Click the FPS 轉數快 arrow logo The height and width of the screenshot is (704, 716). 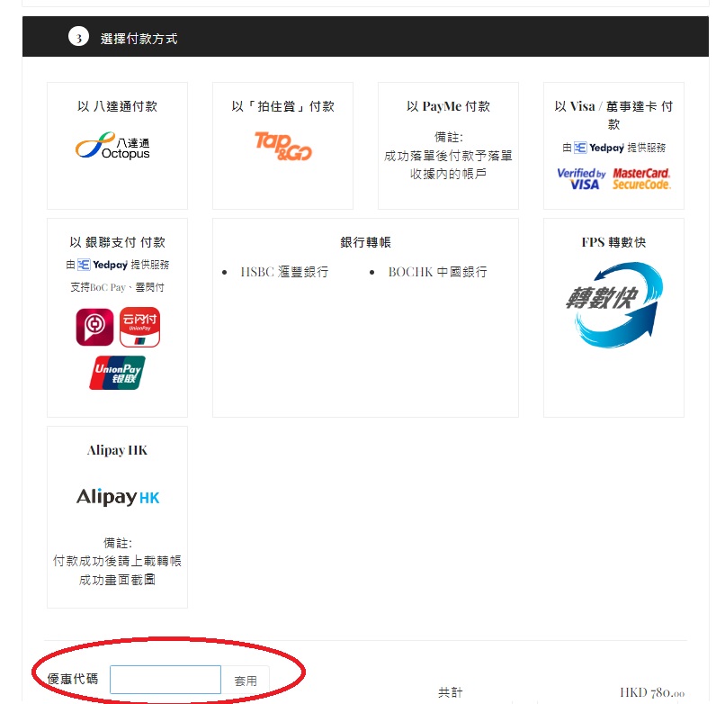point(614,304)
